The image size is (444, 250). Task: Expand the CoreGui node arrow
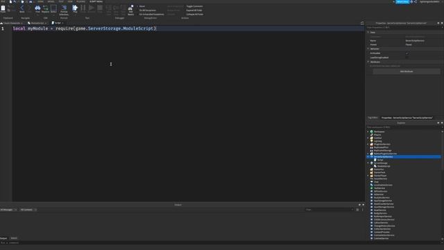tap(368, 138)
